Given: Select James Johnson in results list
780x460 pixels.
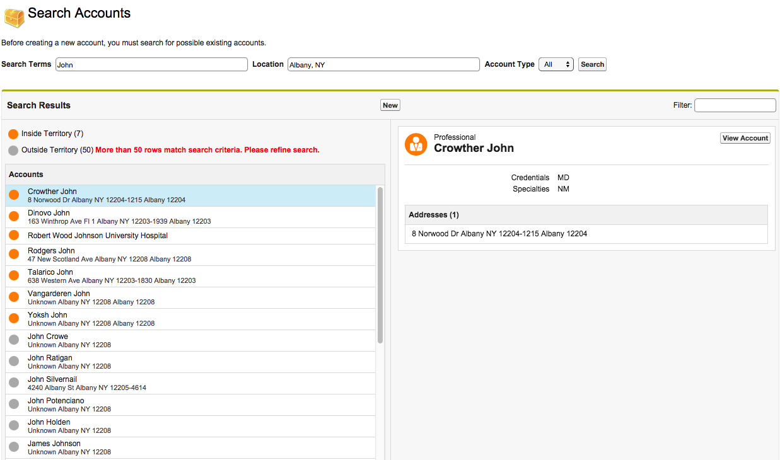Looking at the screenshot, I should coord(54,444).
